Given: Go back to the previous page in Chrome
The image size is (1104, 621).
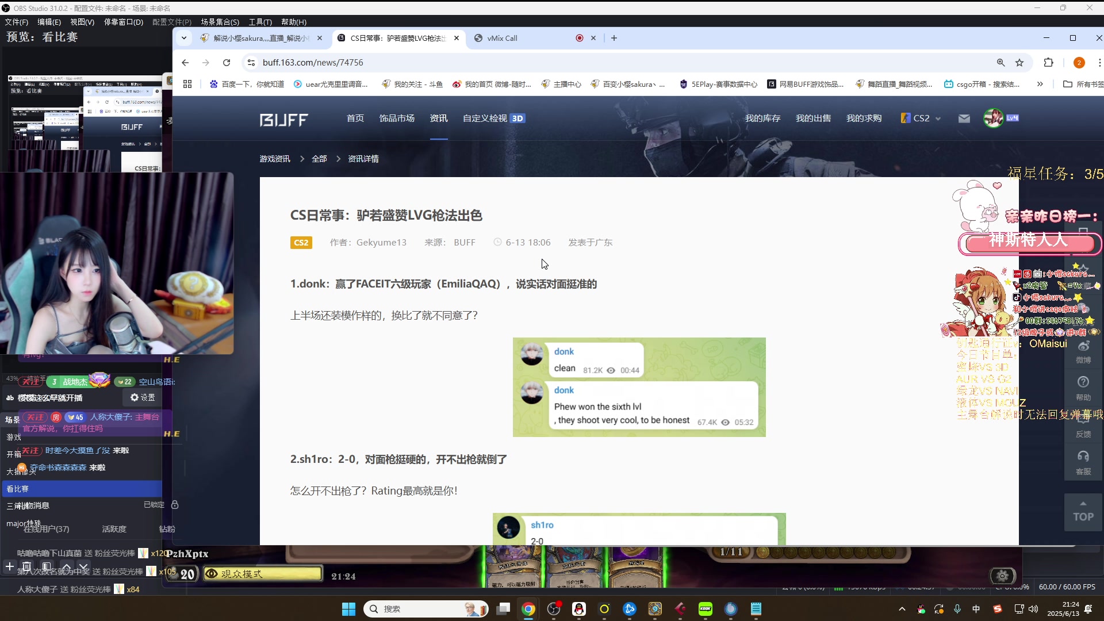Looking at the screenshot, I should pos(185,63).
